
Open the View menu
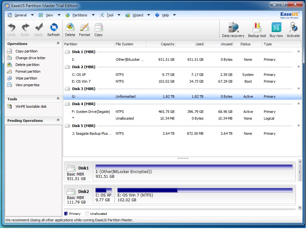point(49,15)
